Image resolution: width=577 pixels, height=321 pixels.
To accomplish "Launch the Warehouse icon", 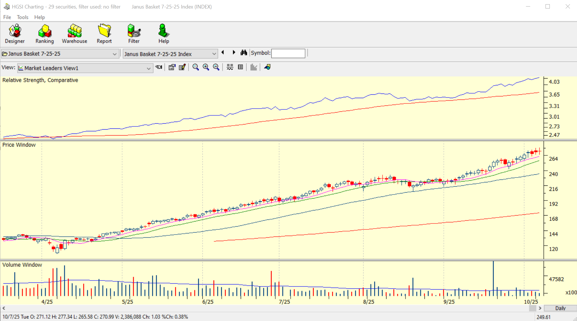I will coord(74,34).
